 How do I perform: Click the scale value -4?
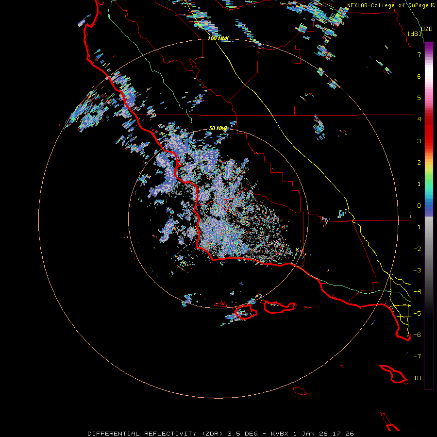417,292
